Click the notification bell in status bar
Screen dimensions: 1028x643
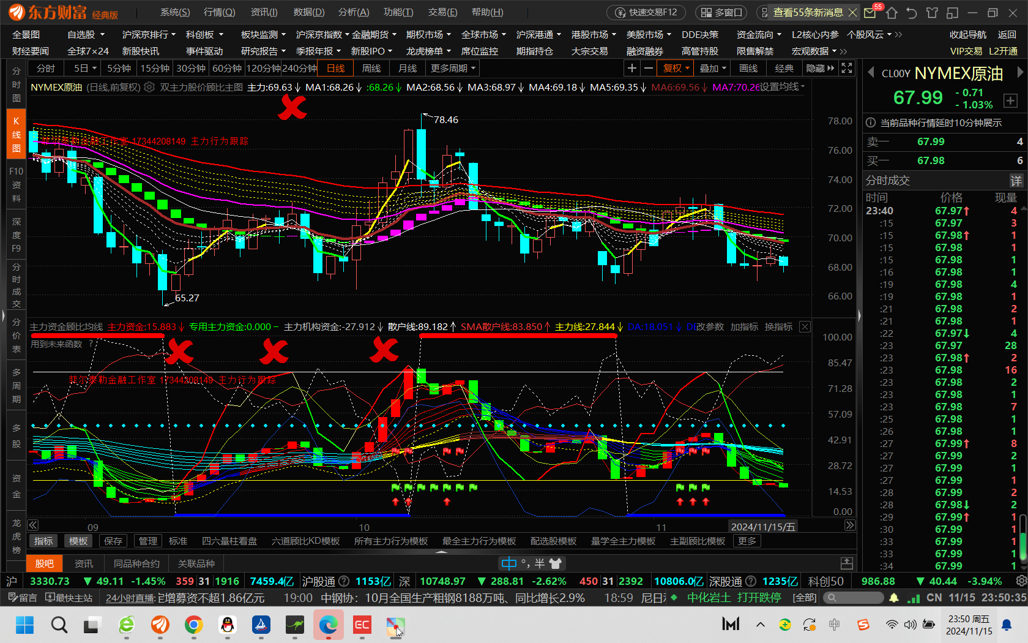click(x=894, y=598)
